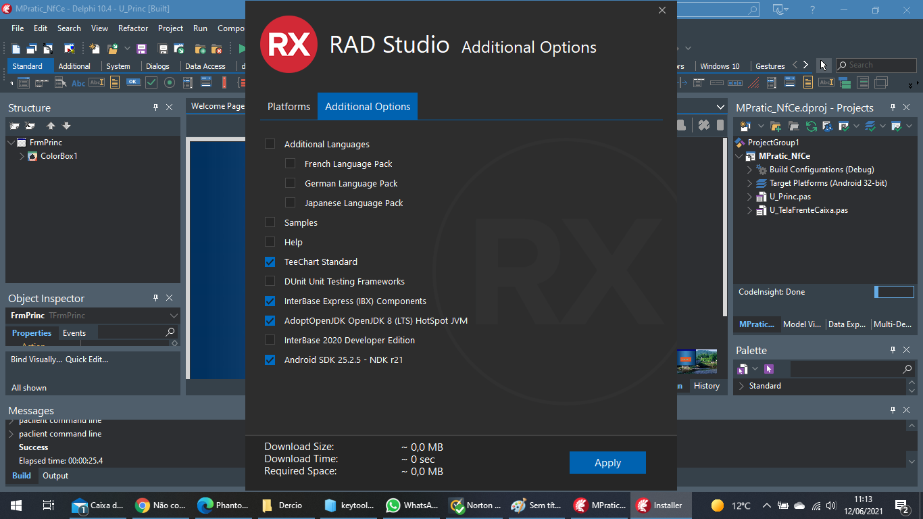Collapse the FrmPrinc node in Structure
The image size is (923, 519).
11,143
